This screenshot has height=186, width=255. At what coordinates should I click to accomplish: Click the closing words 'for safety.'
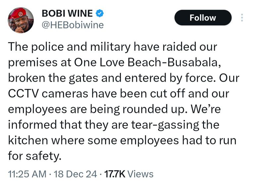click(35, 155)
